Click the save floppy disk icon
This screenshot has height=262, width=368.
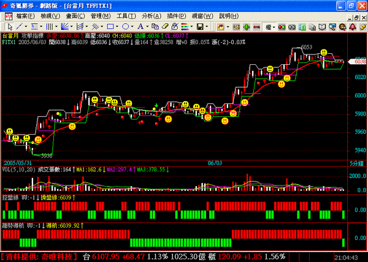(200, 27)
